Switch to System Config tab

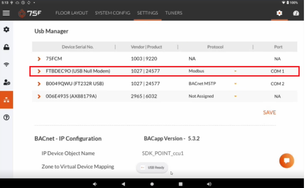(x=112, y=13)
